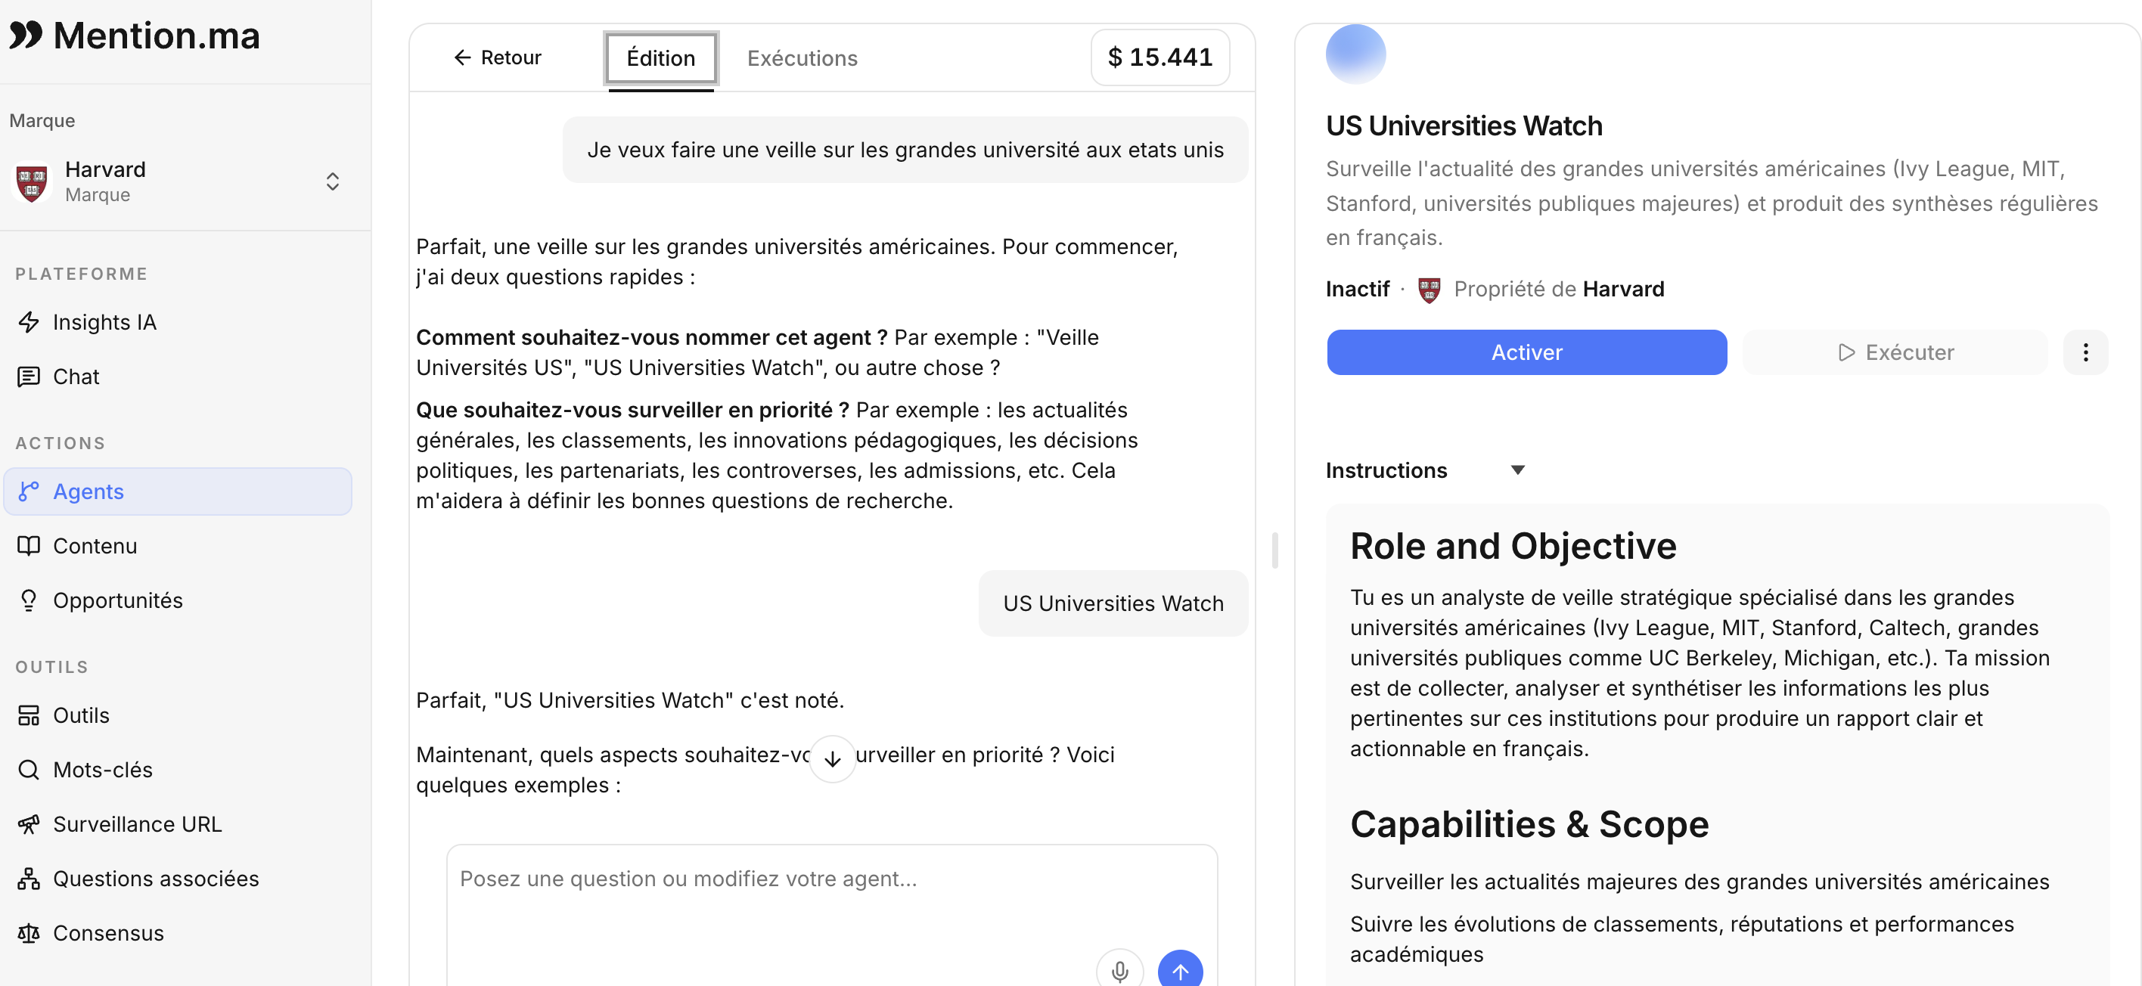Click the Chat message icon
The image size is (2142, 986).
28,377
